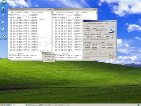Click 'Loop 19 finished' line in left Super PI
Image resolution: width=141 pixels, height=106 pixels.
pyautogui.click(x=24, y=49)
